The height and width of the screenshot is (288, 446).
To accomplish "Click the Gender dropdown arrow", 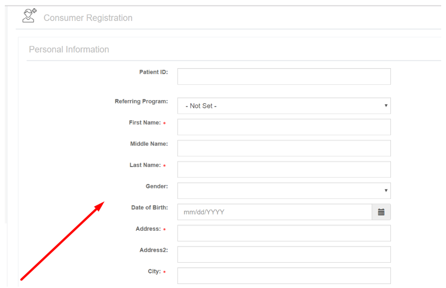I will [x=386, y=191].
